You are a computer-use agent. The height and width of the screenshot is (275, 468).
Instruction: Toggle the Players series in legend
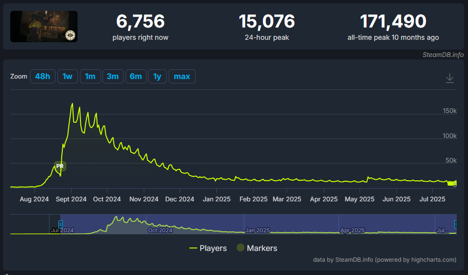coord(208,248)
